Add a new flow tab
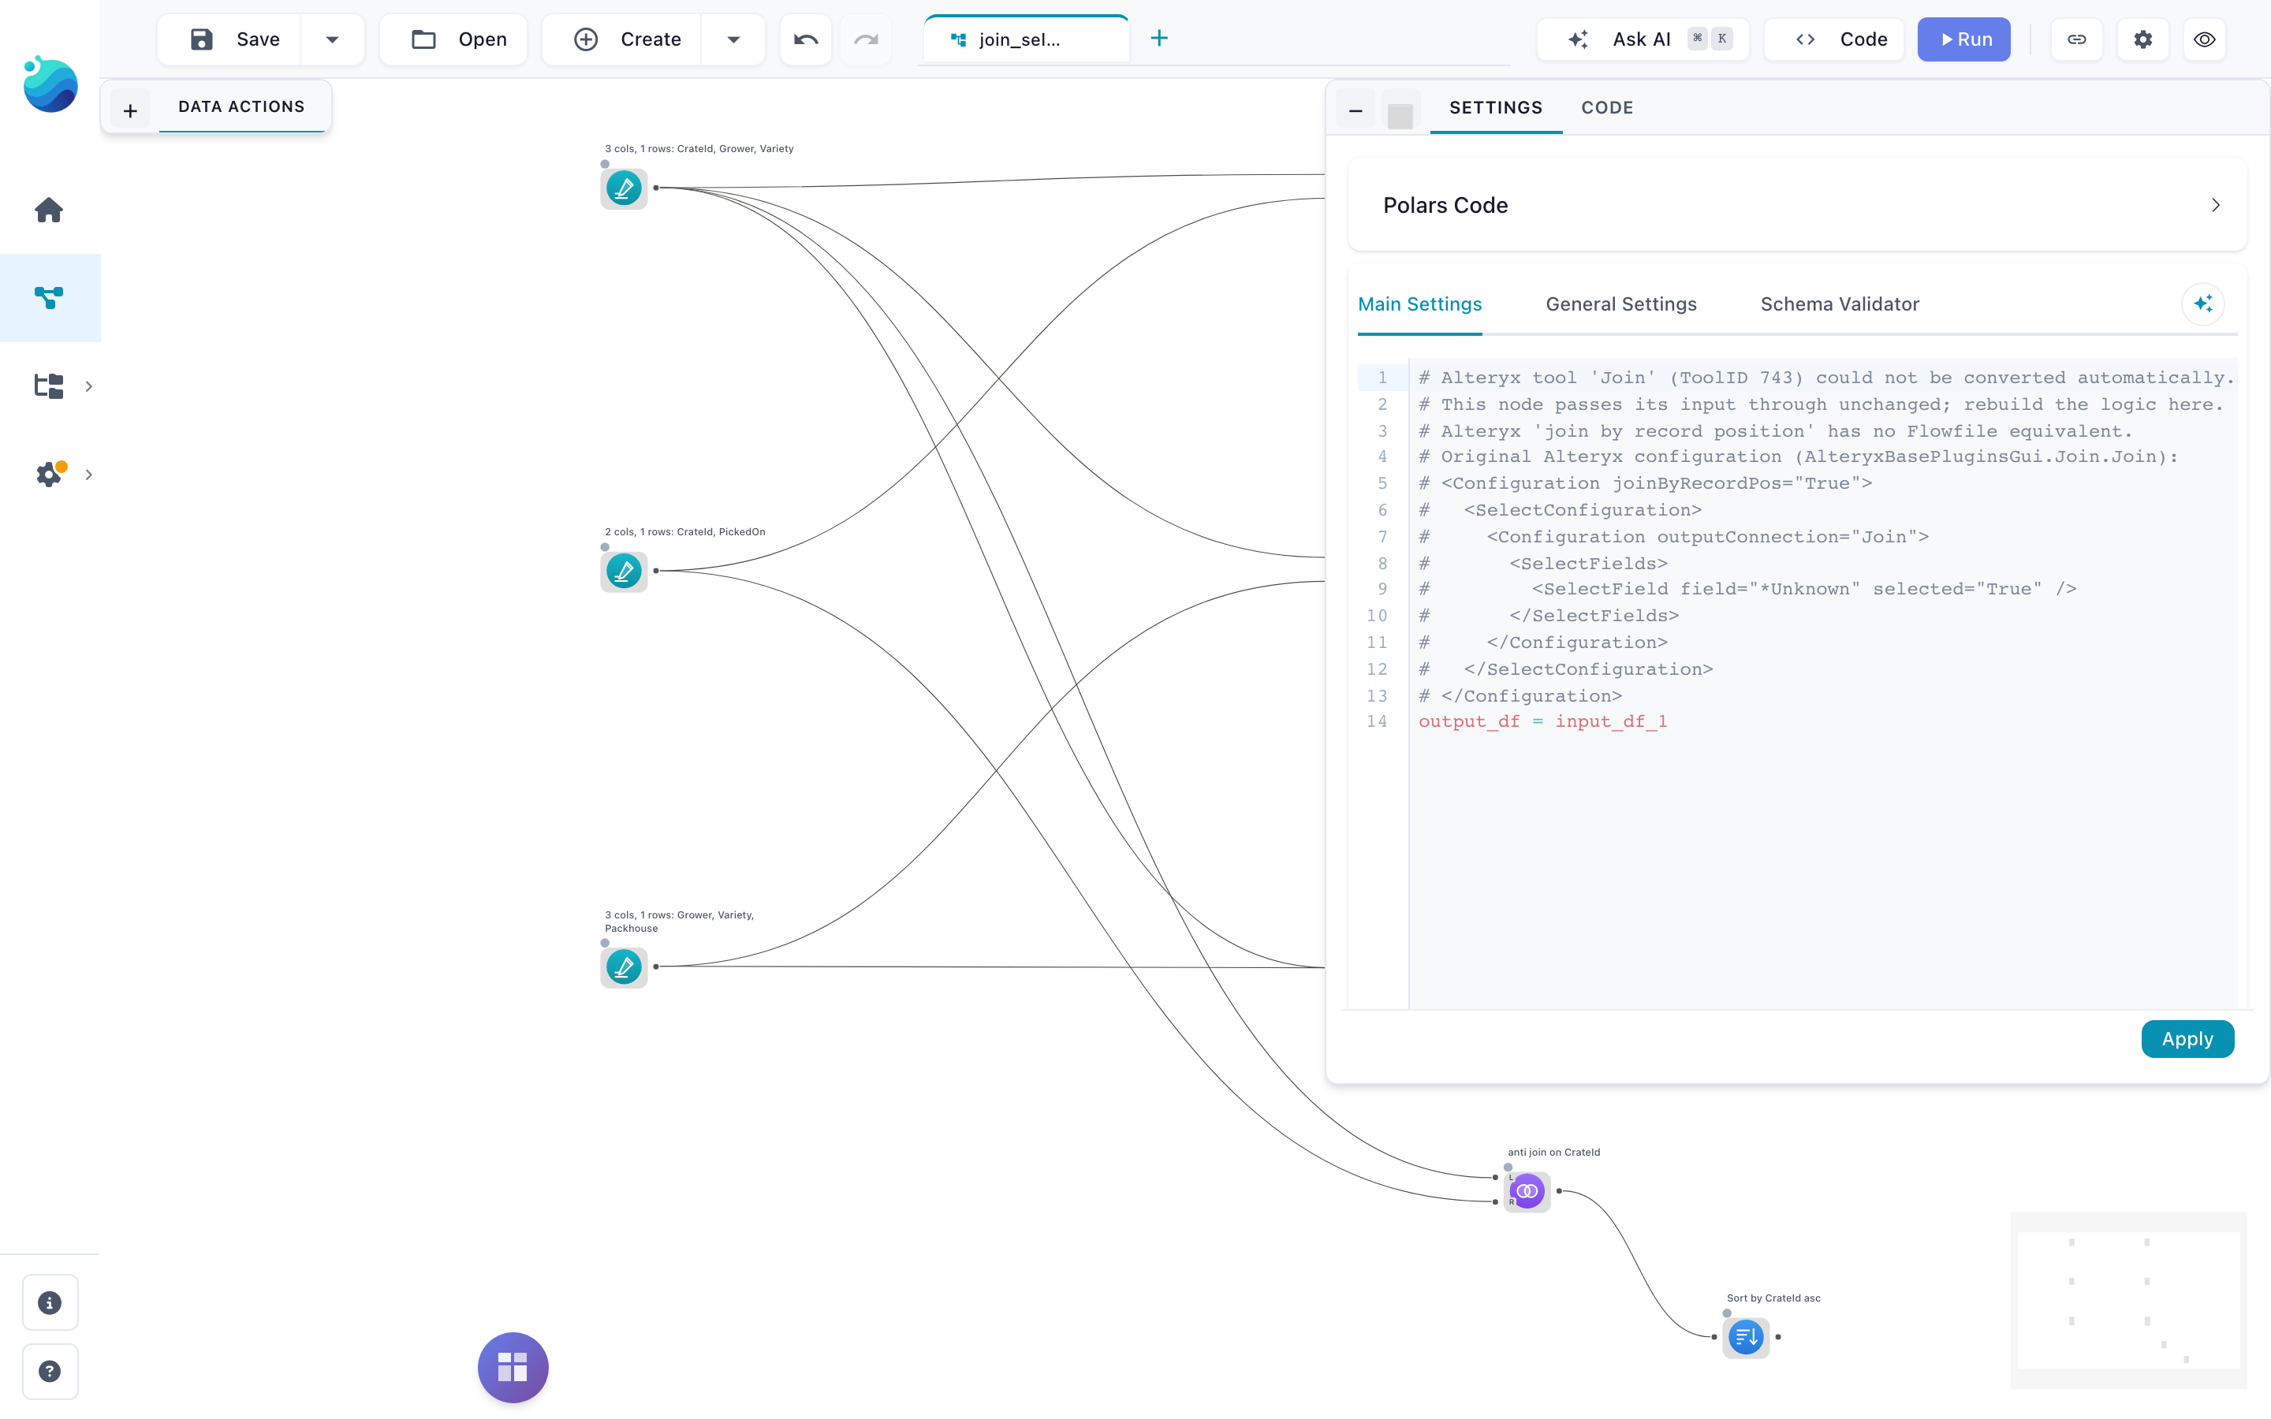The image size is (2271, 1419). [x=1159, y=39]
